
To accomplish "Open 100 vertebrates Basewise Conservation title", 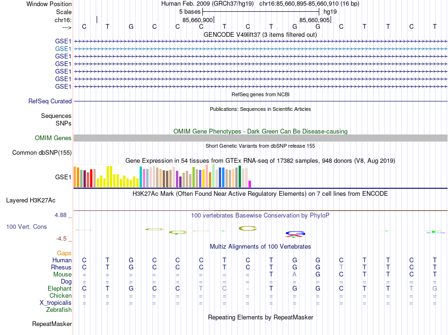I will (260, 216).
